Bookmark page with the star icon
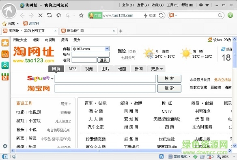The height and width of the screenshot is (160, 237). [81, 15]
